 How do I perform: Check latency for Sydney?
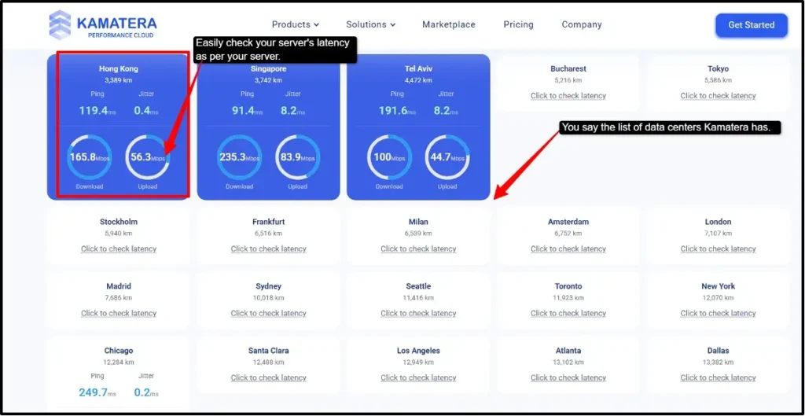point(269,313)
